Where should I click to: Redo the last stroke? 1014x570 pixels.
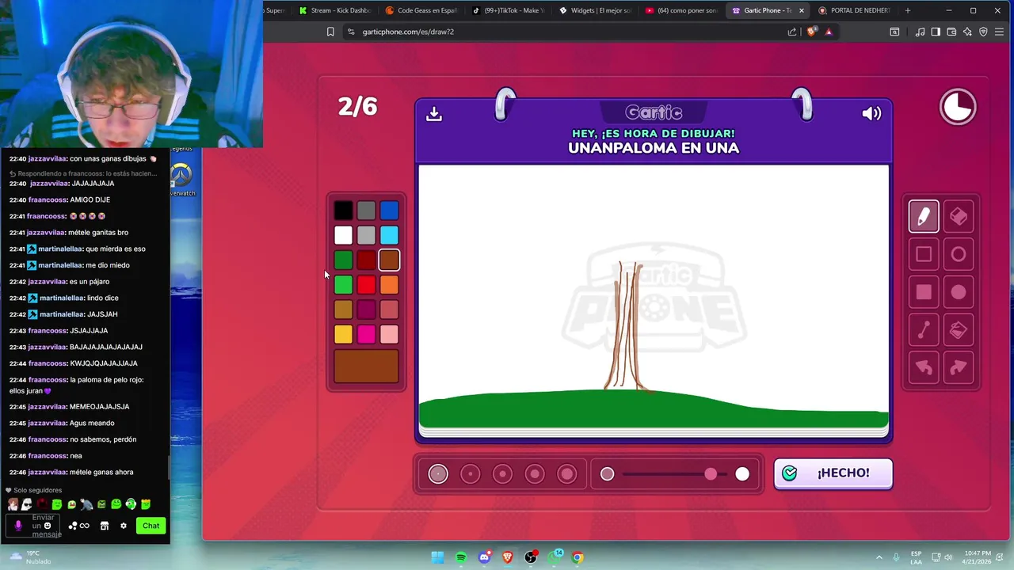click(x=959, y=368)
